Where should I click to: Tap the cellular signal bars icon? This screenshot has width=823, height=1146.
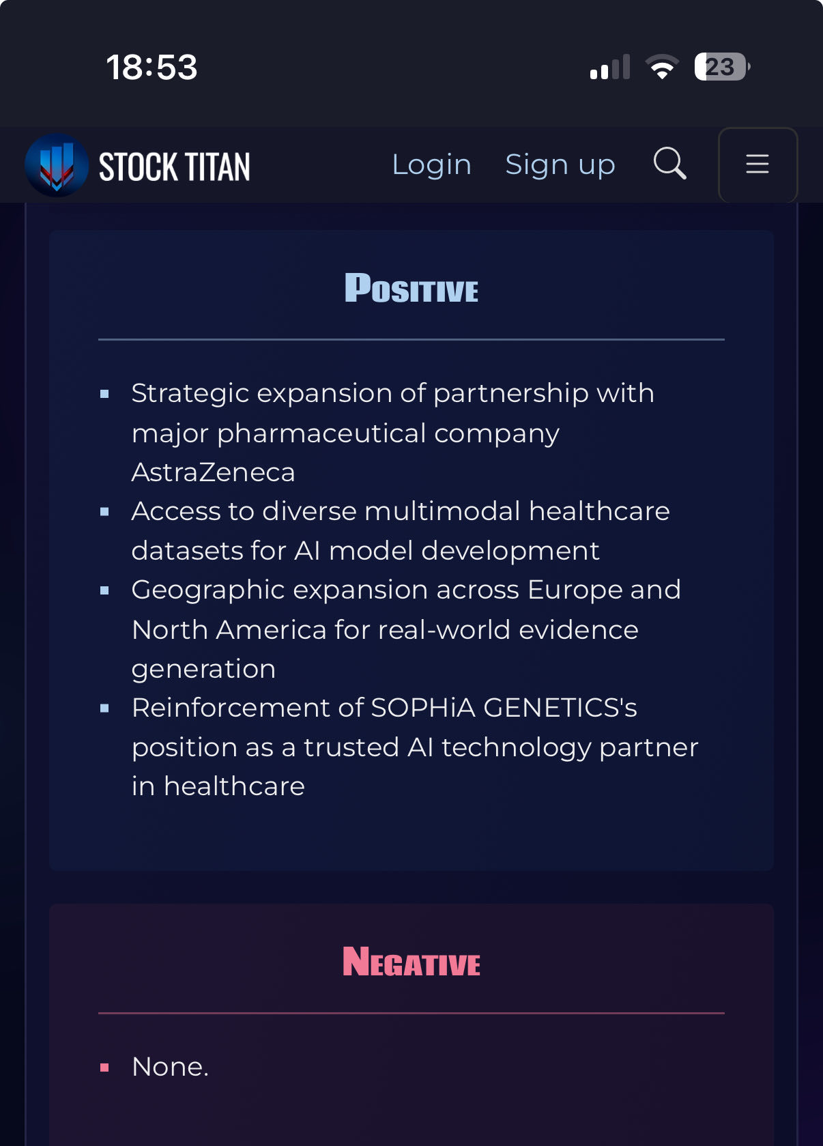tap(609, 68)
